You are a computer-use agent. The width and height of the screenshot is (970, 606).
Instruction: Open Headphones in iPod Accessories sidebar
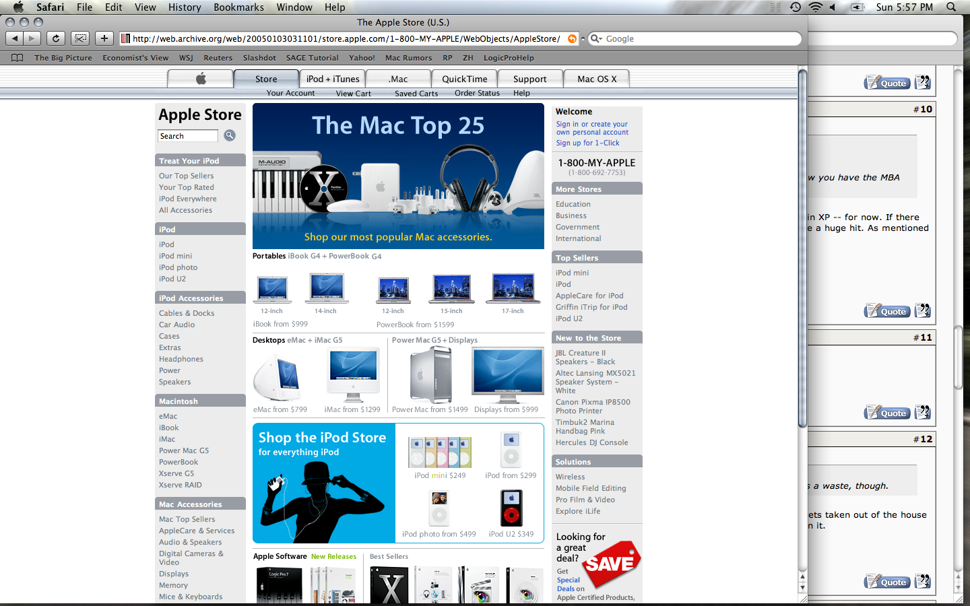click(x=181, y=359)
